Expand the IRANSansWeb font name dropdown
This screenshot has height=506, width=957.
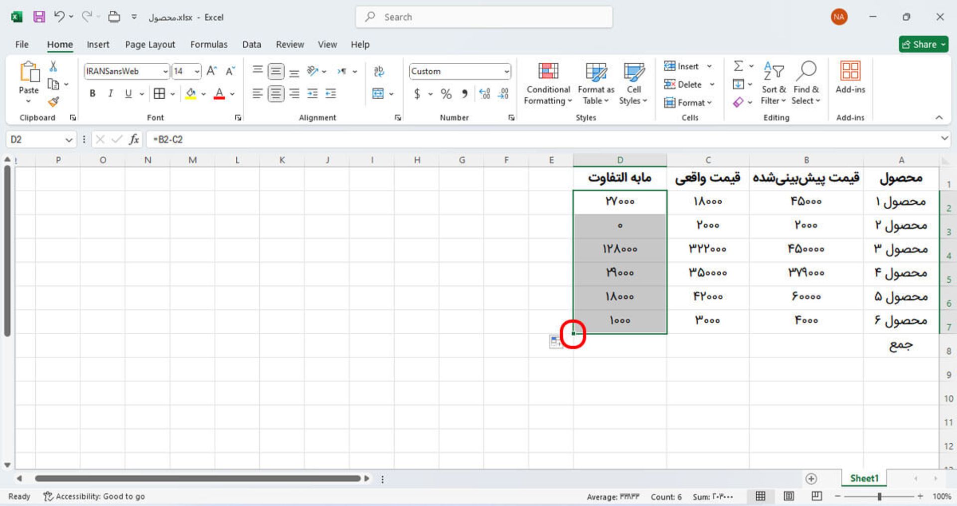tap(165, 72)
